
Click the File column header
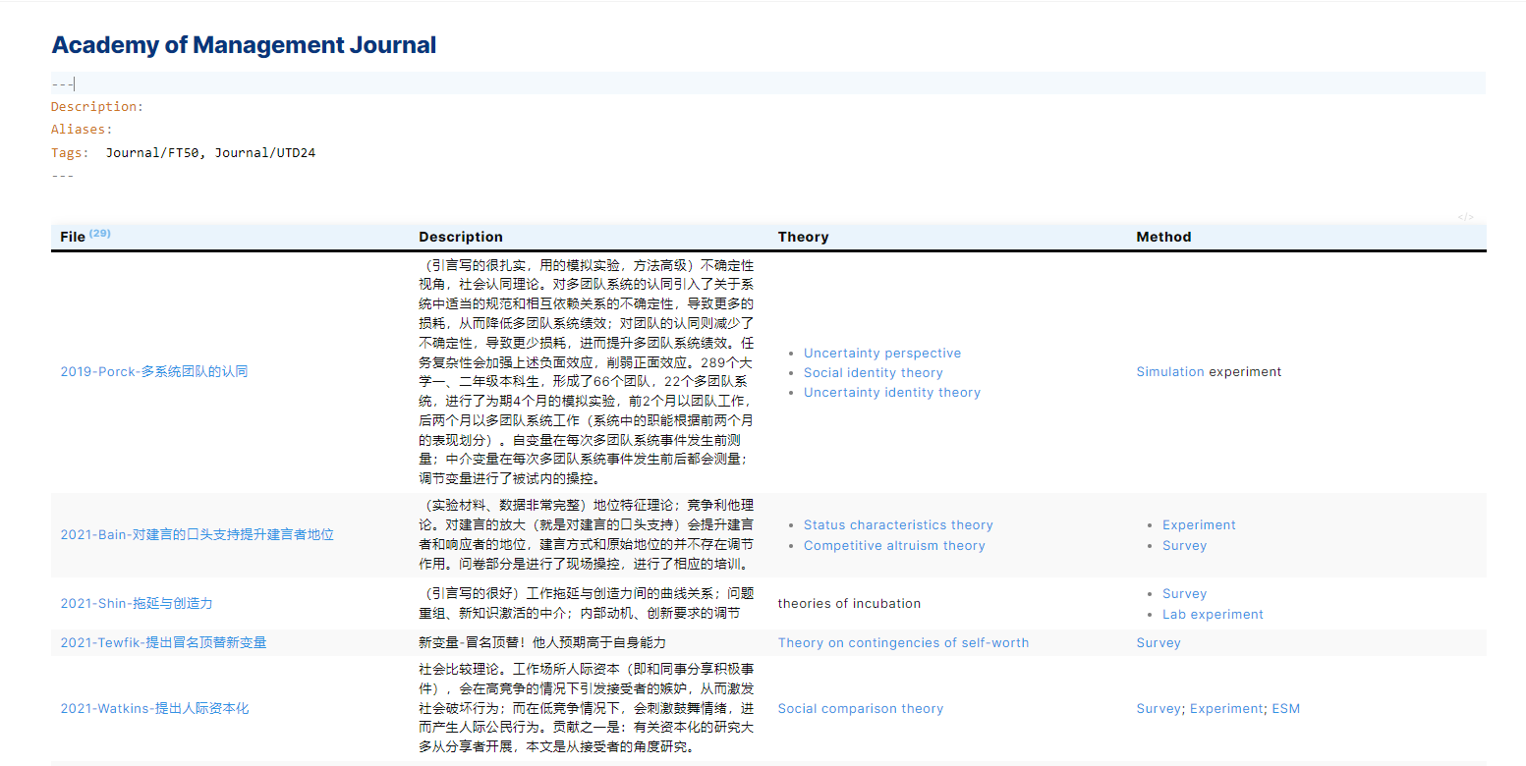pos(73,237)
